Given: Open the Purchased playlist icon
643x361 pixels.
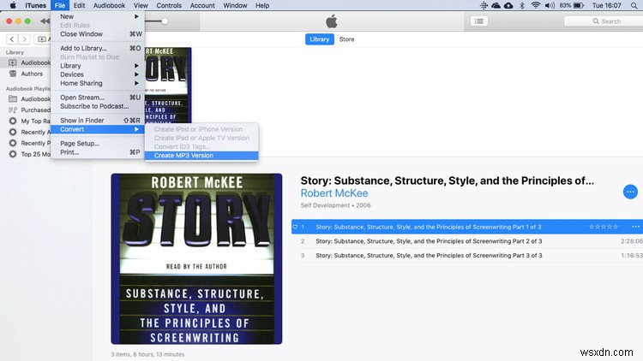Looking at the screenshot, I should click(x=13, y=109).
